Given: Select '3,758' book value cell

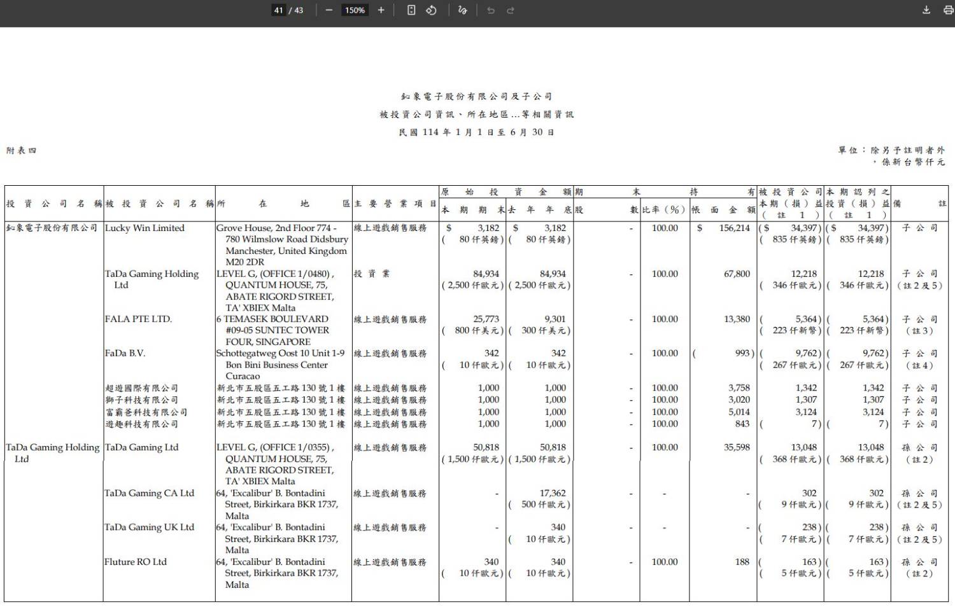Looking at the screenshot, I should pyautogui.click(x=739, y=388).
